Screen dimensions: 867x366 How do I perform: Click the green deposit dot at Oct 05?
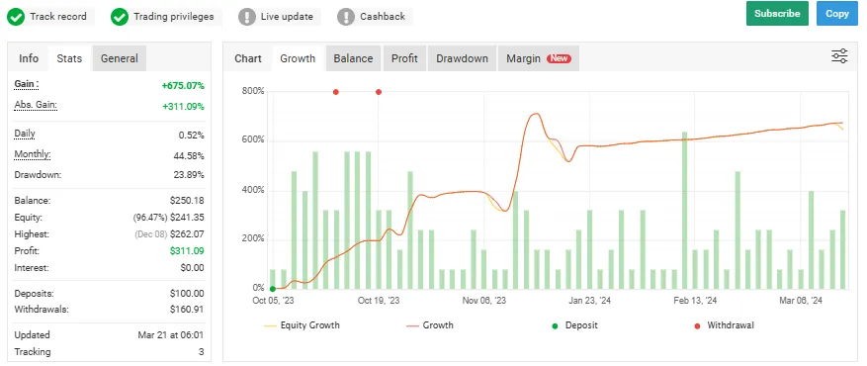pyautogui.click(x=273, y=289)
